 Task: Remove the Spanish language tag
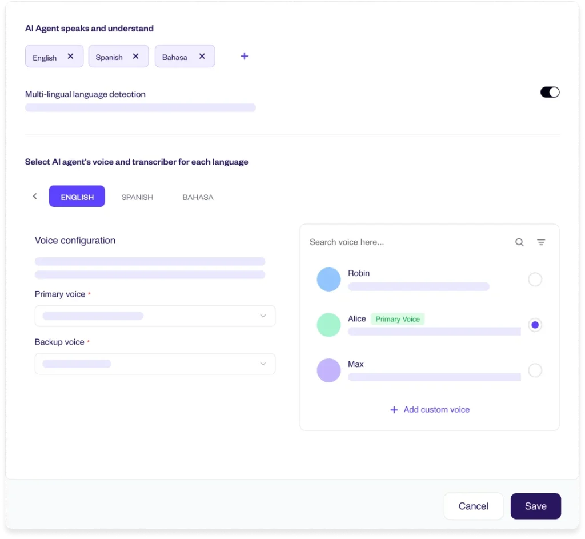135,57
